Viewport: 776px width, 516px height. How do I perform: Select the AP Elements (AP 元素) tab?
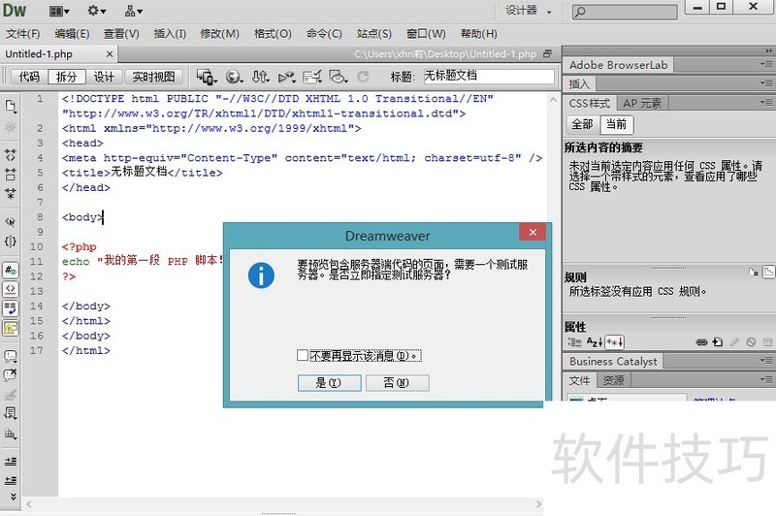point(642,103)
